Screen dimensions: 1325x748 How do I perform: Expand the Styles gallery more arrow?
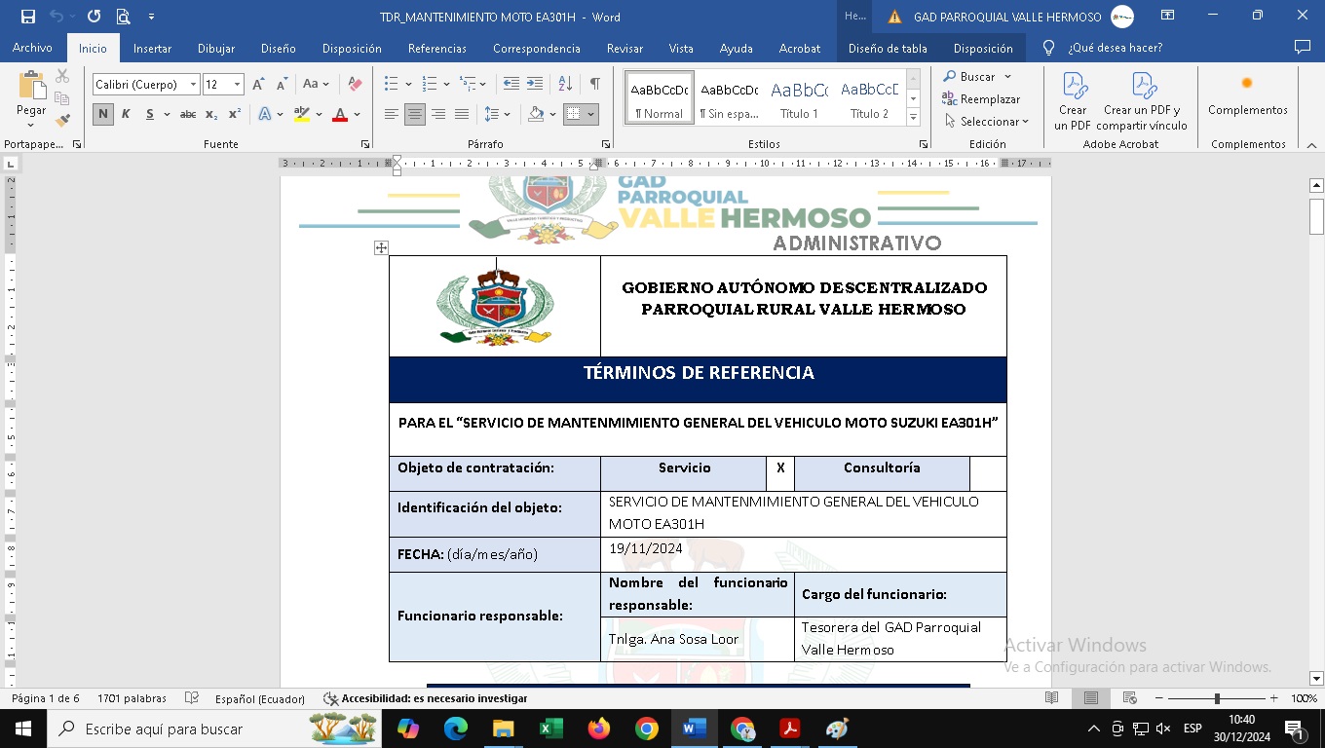(x=913, y=118)
